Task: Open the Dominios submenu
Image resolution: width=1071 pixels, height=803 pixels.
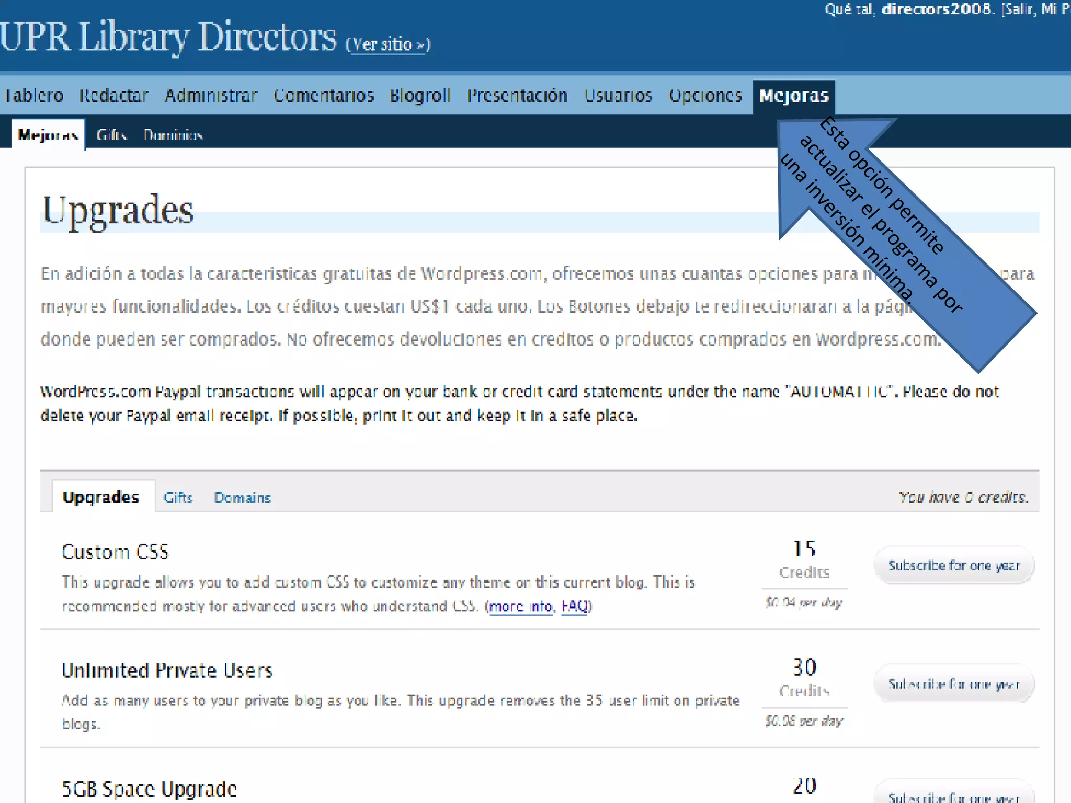Action: (x=173, y=135)
